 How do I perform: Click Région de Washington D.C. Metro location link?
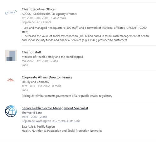[x=51, y=121]
